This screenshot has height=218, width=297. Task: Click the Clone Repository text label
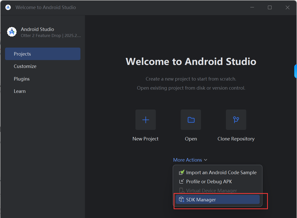coord(236,139)
